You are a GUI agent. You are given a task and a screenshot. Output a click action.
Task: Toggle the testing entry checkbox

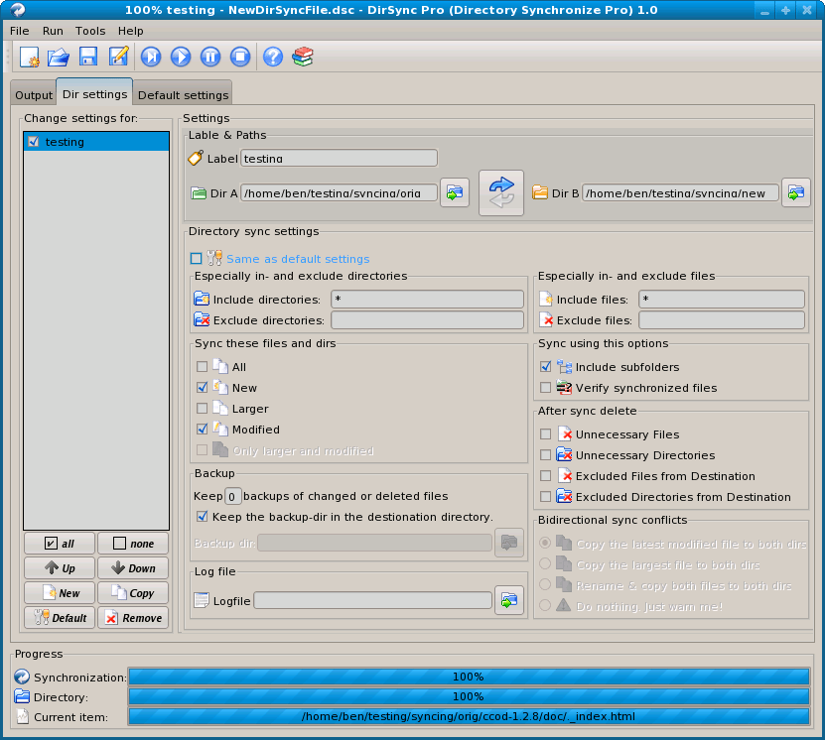coord(34,142)
